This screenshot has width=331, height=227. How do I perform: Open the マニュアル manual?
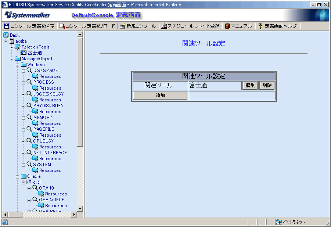238,26
